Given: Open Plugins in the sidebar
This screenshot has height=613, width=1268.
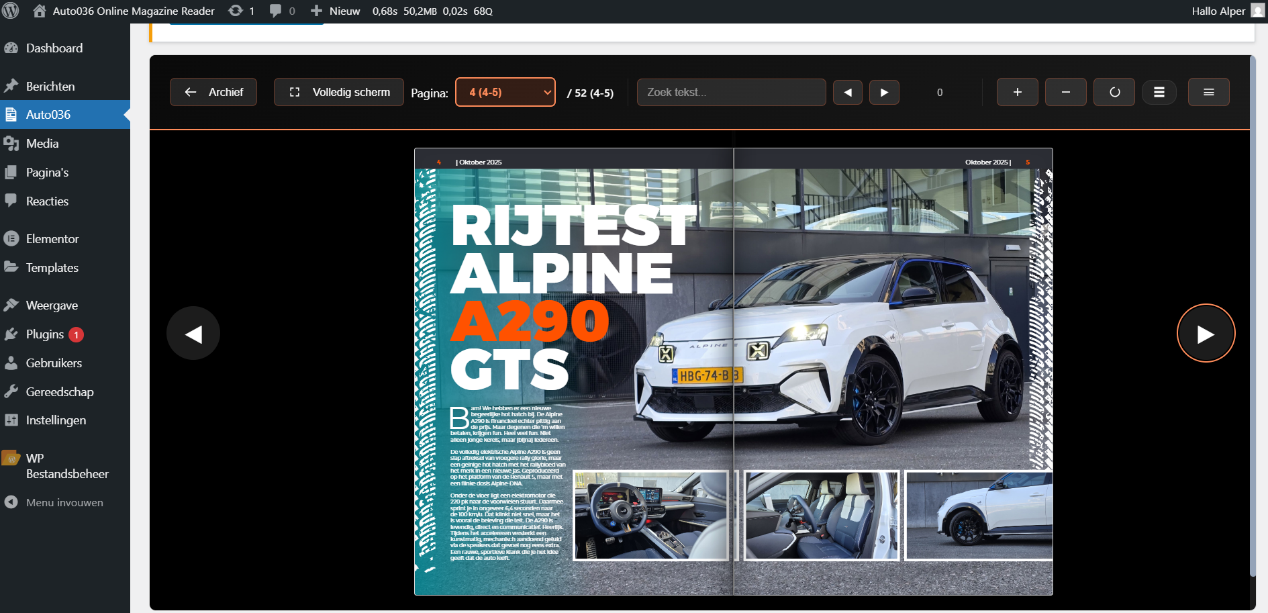Looking at the screenshot, I should pyautogui.click(x=45, y=334).
